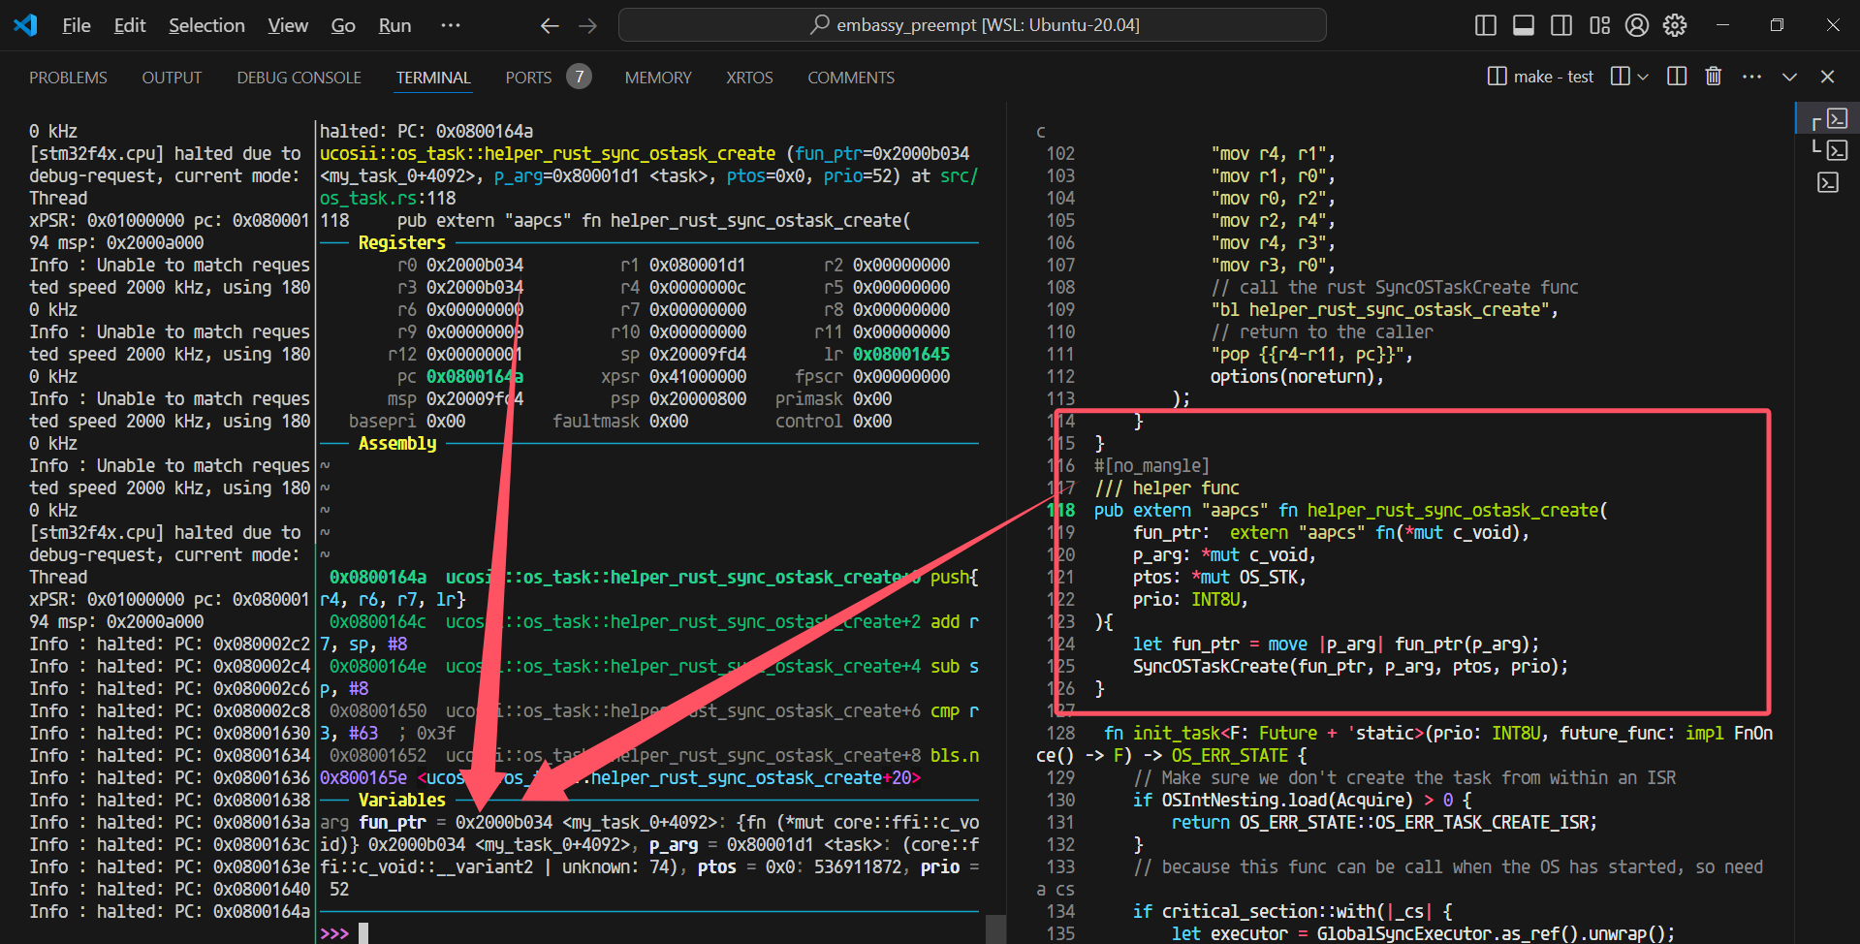The width and height of the screenshot is (1860, 944).
Task: Collapse panel with the down chevron
Action: click(1789, 77)
